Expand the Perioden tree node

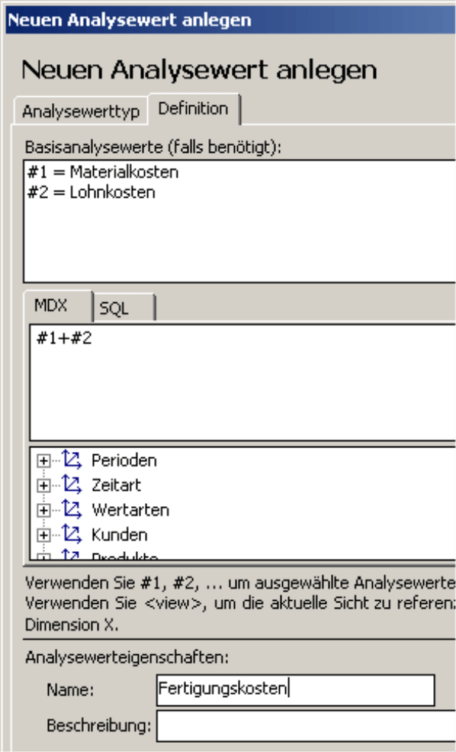[43, 461]
